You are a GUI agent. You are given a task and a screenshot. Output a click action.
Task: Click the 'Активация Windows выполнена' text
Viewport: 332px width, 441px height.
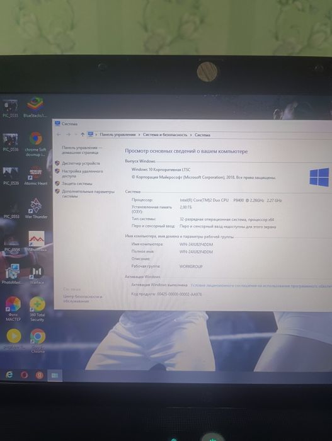(x=159, y=285)
